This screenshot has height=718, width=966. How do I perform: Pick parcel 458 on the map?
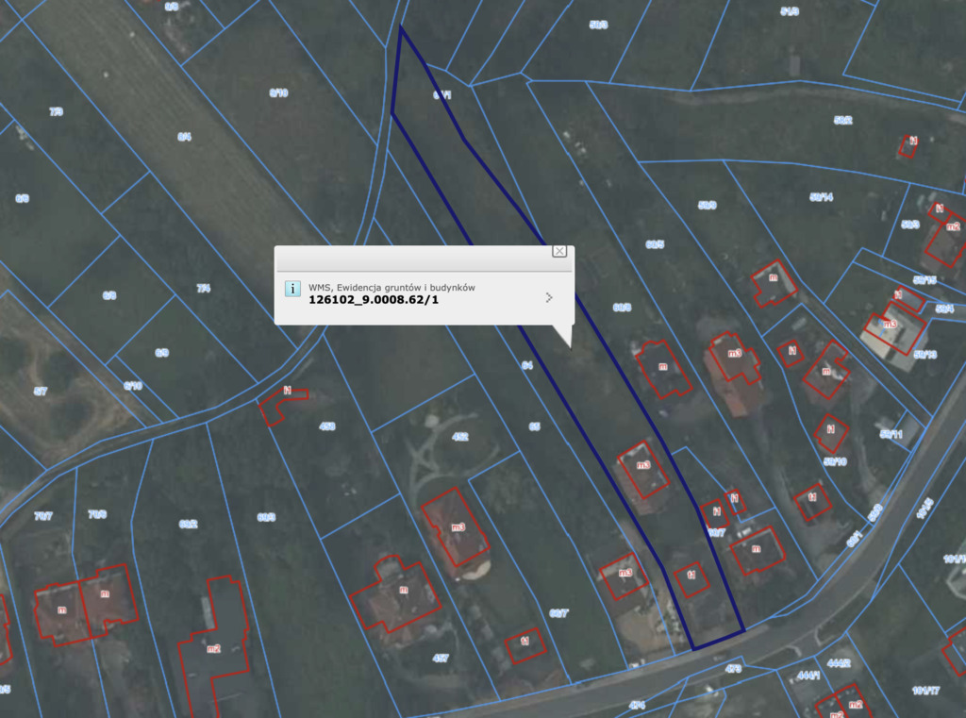click(x=327, y=426)
